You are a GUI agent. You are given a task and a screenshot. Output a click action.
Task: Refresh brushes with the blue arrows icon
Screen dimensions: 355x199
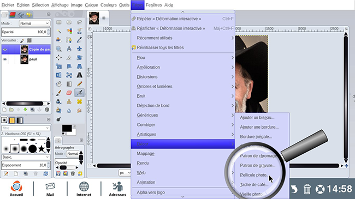pos(46,174)
